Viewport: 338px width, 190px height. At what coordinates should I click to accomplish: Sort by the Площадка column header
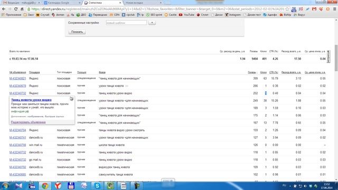point(34,72)
